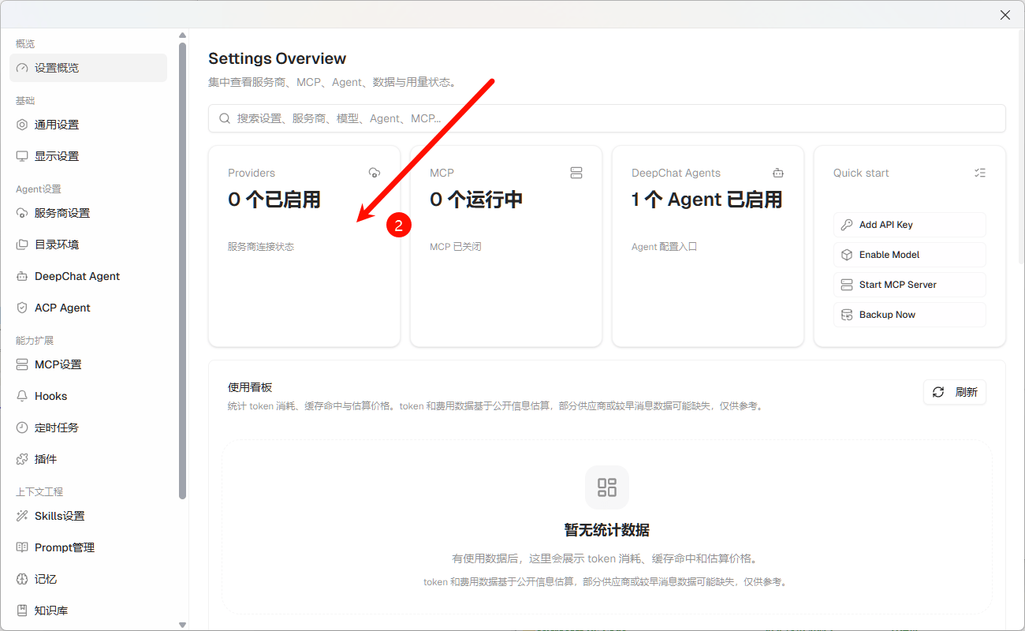Click Start MCP Server button
This screenshot has width=1025, height=631.
coord(910,285)
